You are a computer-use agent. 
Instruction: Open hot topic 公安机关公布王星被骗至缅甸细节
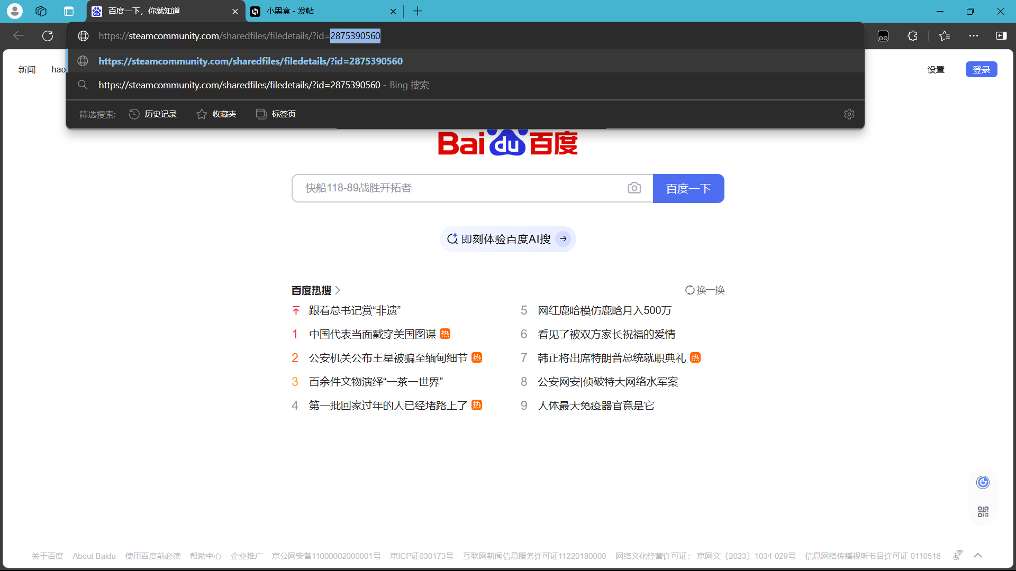(x=388, y=358)
